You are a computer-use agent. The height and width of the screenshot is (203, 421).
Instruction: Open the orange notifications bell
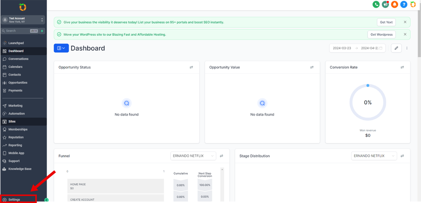[x=394, y=5]
